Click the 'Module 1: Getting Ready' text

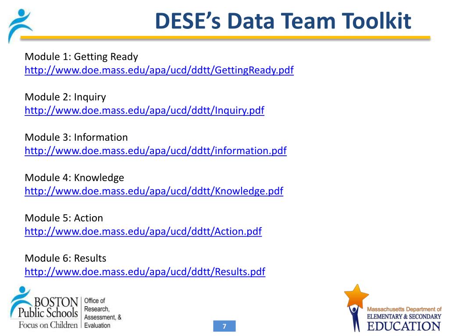point(81,57)
